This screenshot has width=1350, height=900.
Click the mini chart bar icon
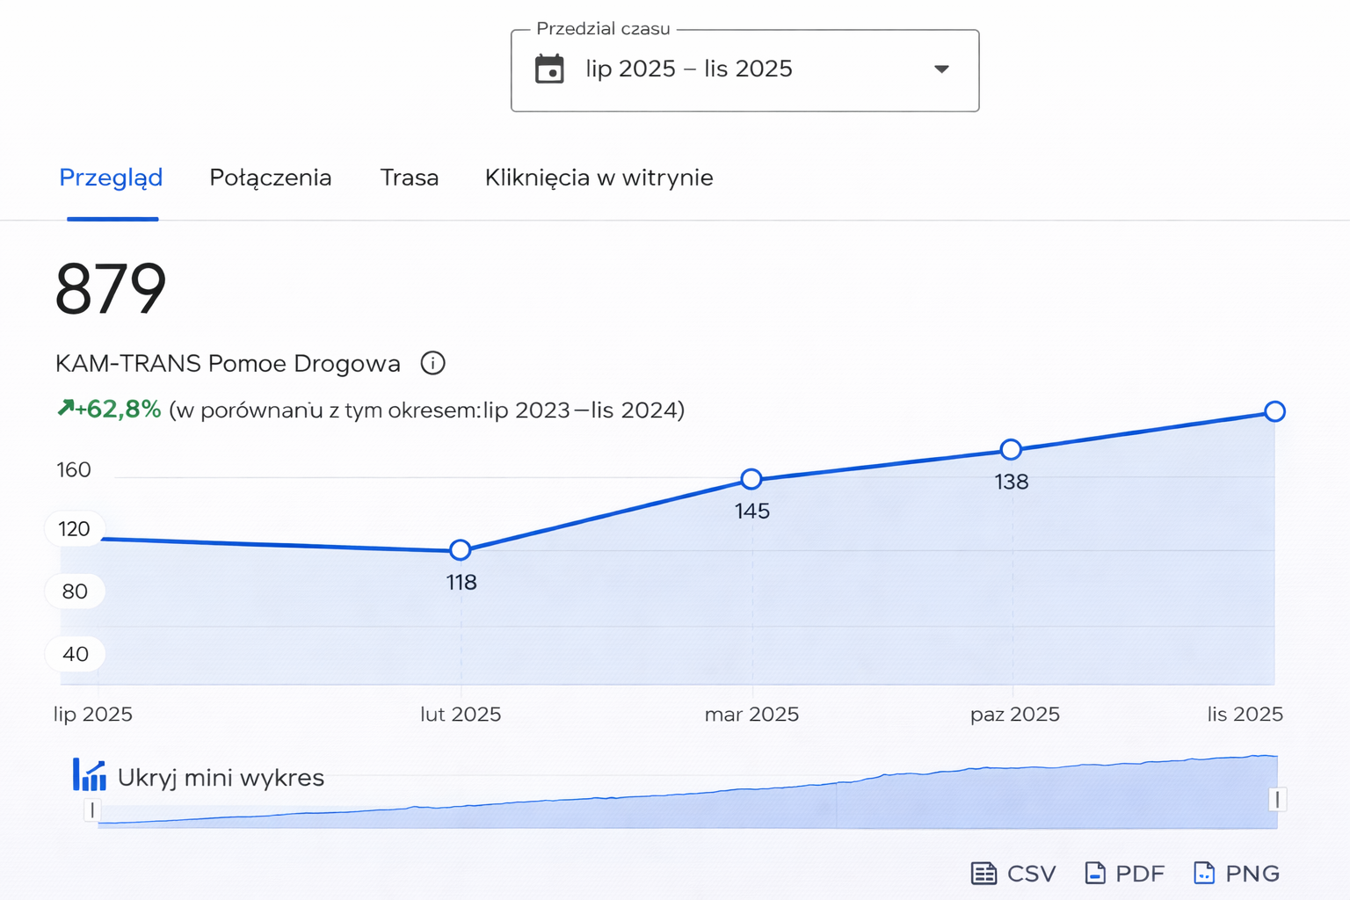coord(89,775)
